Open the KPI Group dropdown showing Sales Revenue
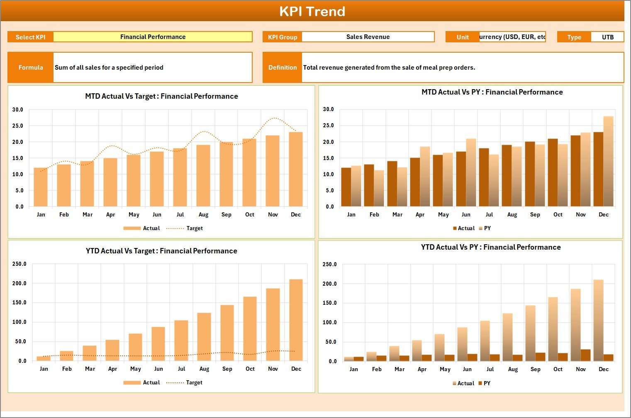Screen dimensions: 631x418 (368, 37)
